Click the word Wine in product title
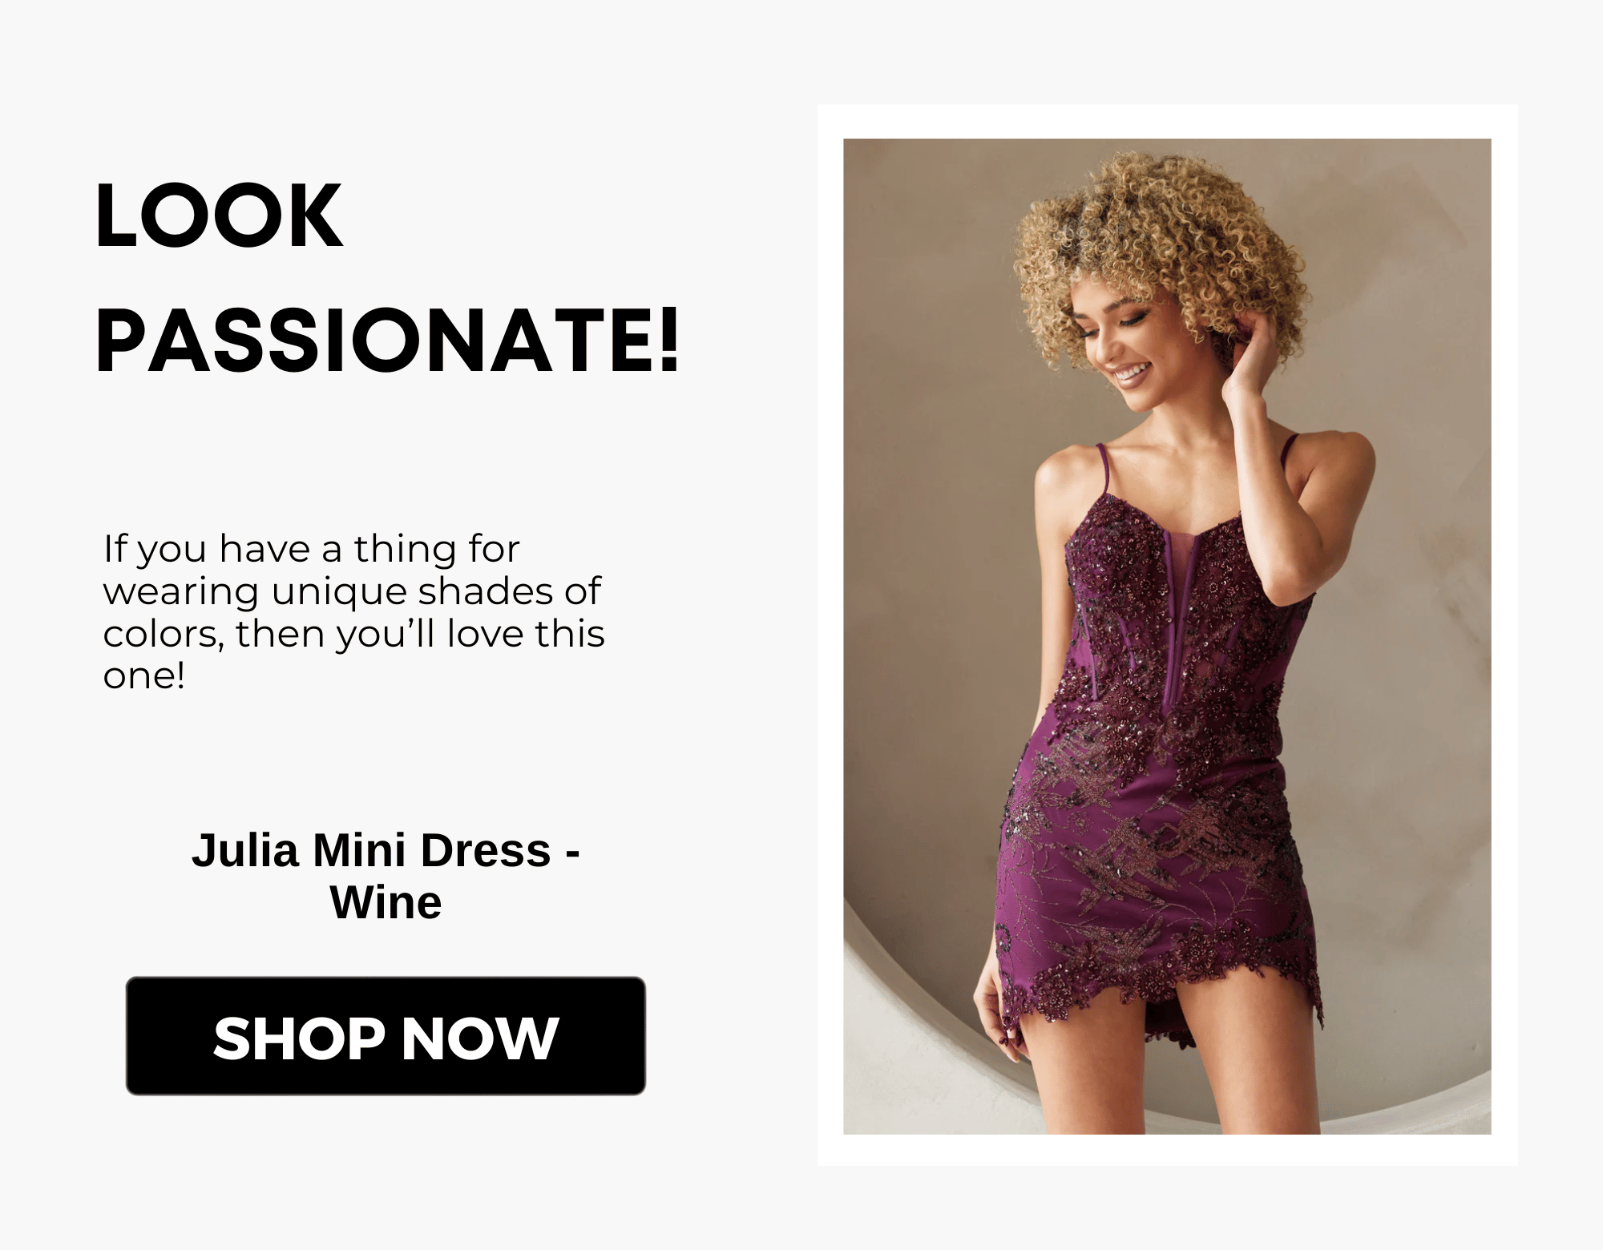 pos(386,903)
